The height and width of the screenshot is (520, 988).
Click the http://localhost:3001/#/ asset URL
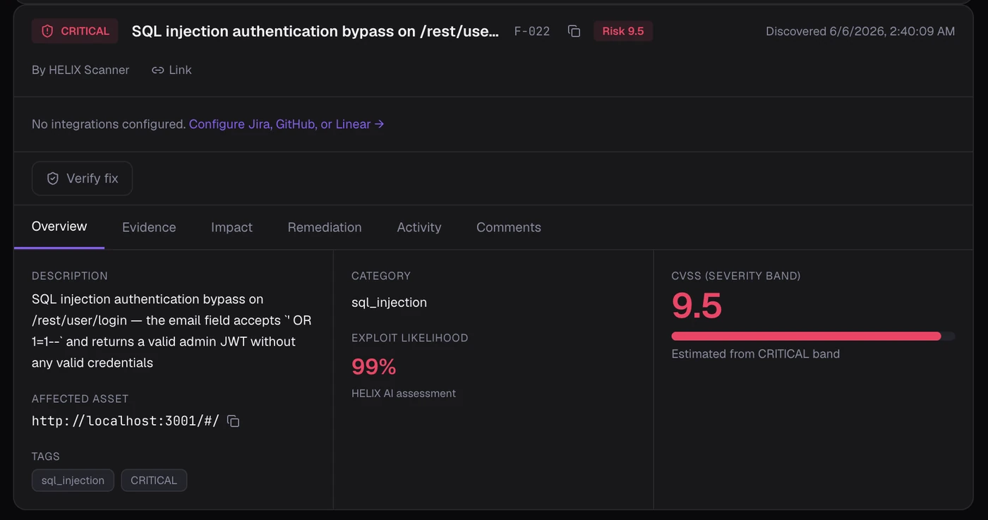coord(126,421)
